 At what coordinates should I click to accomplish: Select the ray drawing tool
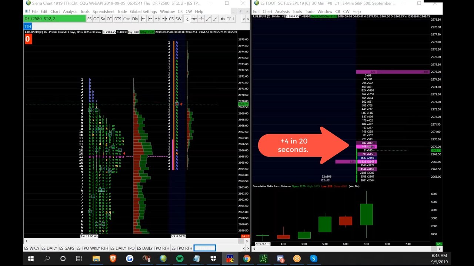coord(215,19)
